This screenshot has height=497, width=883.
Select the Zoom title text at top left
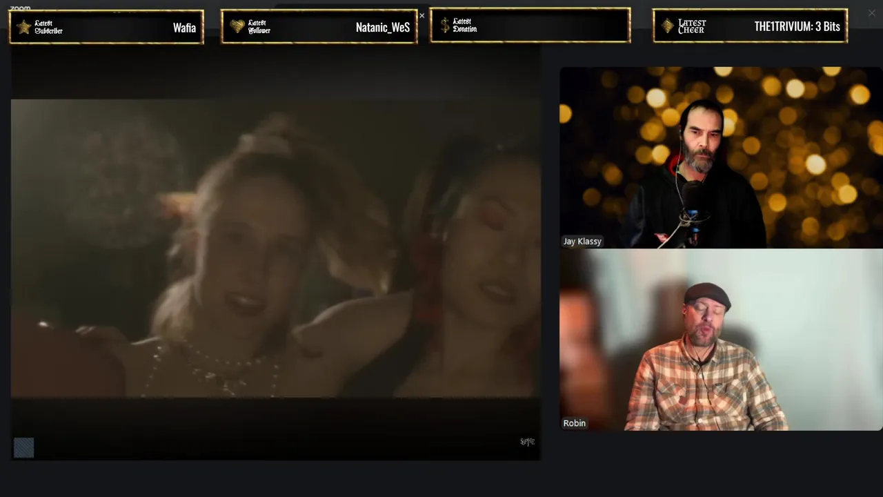(20, 8)
